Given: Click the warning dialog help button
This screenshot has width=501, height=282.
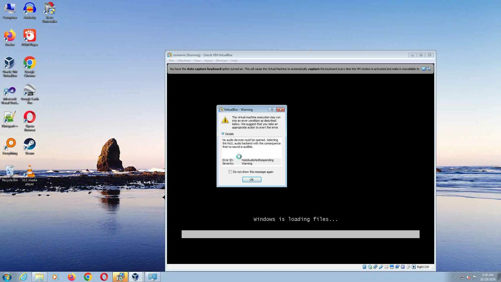Looking at the screenshot, I should point(272,110).
